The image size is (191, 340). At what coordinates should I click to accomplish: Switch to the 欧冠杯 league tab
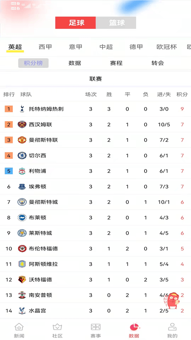166,47
